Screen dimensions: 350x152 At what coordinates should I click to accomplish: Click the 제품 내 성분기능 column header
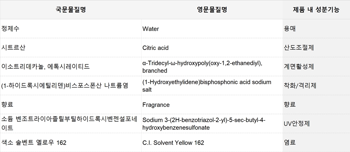(x=316, y=10)
